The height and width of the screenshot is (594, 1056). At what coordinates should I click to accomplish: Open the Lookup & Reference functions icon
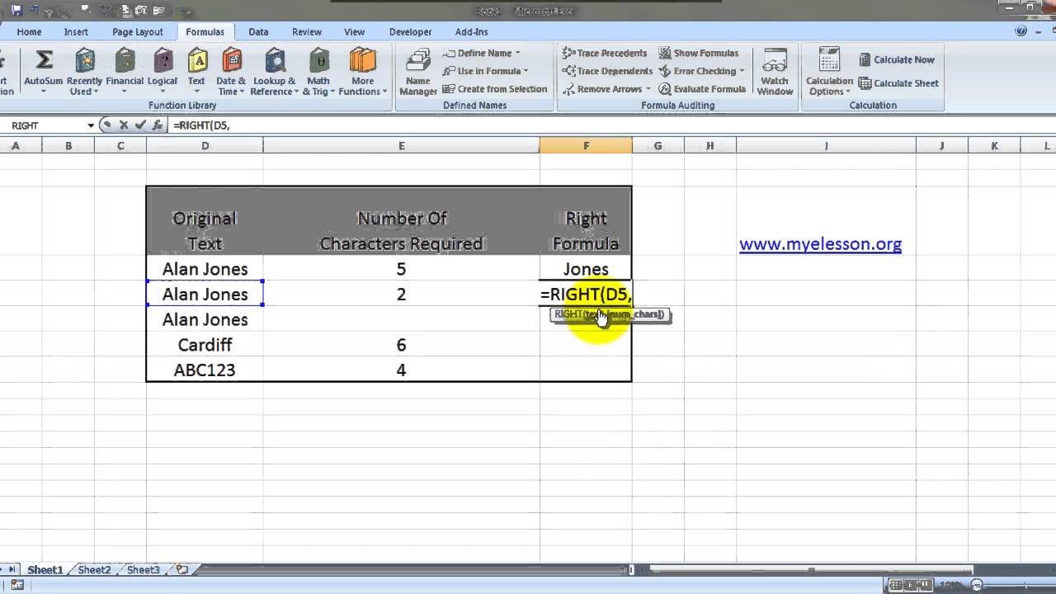tap(274, 60)
